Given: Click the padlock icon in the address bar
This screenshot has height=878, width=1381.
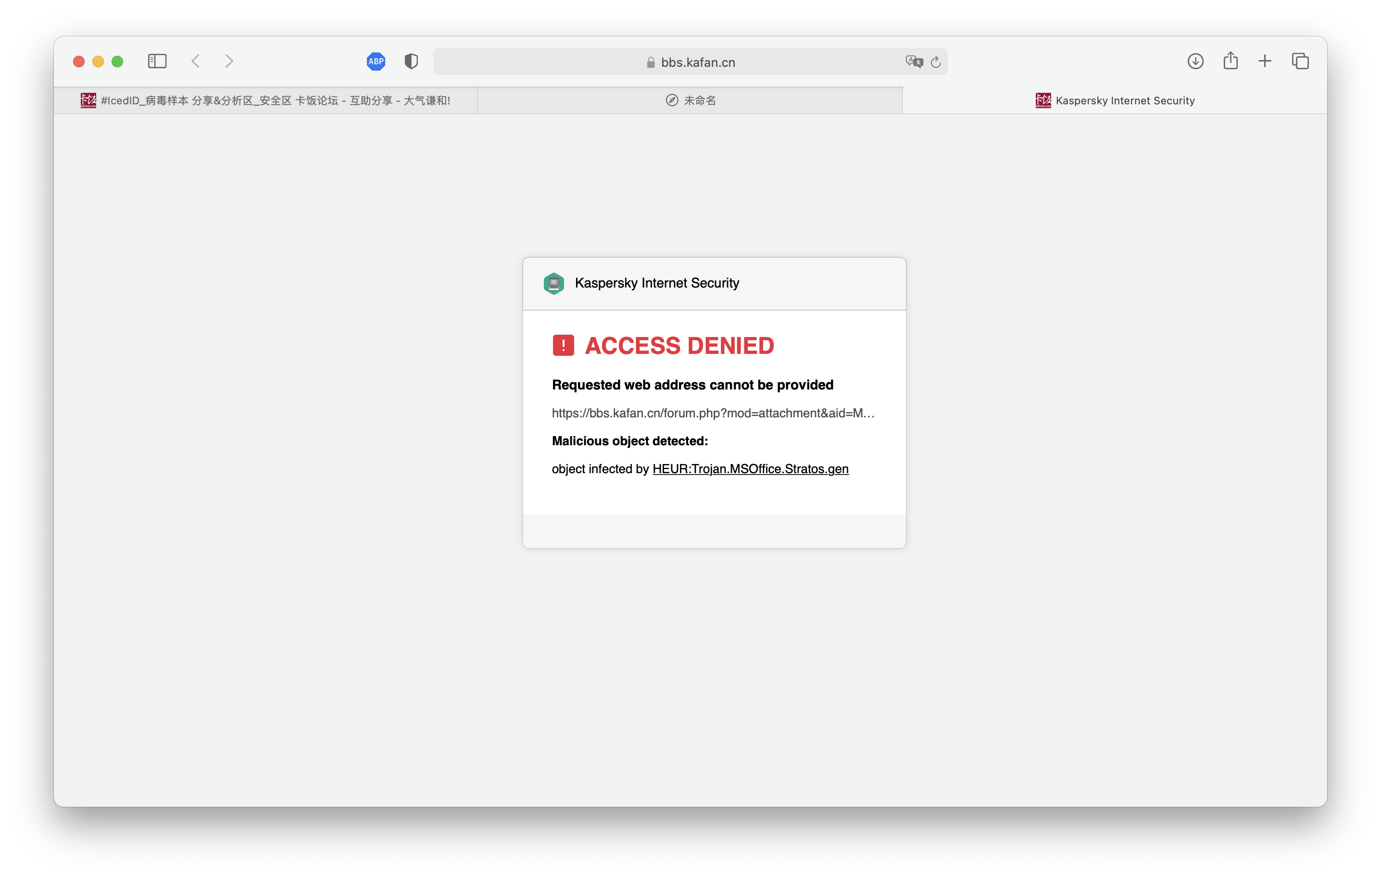Looking at the screenshot, I should pyautogui.click(x=651, y=63).
